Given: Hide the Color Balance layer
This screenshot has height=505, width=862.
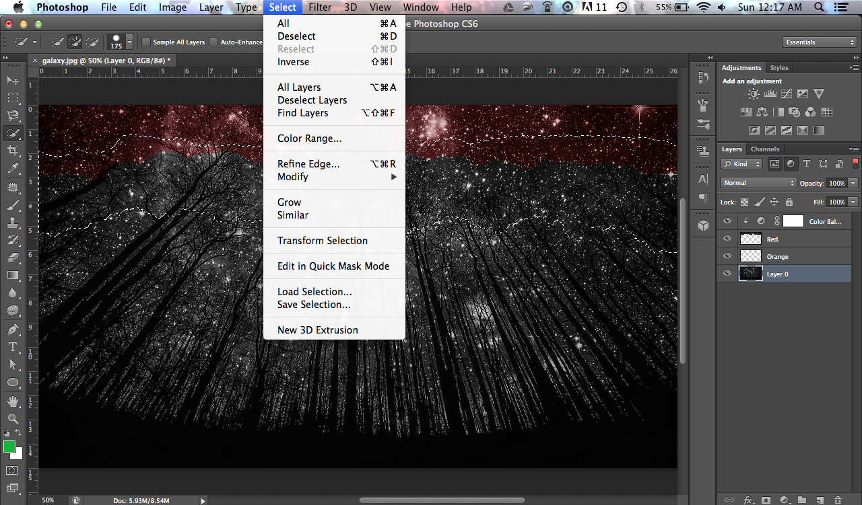Looking at the screenshot, I should [727, 221].
